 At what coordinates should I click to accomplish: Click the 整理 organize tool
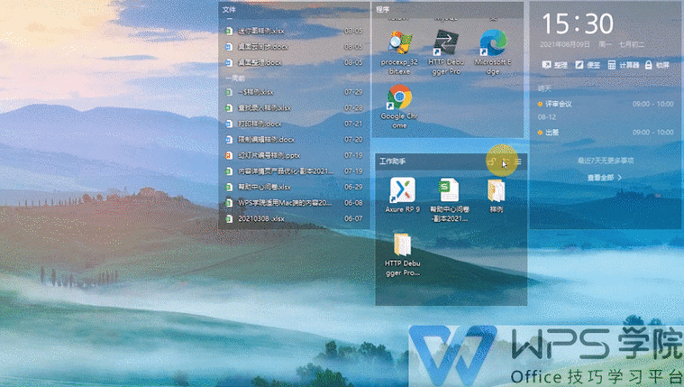[x=554, y=65]
